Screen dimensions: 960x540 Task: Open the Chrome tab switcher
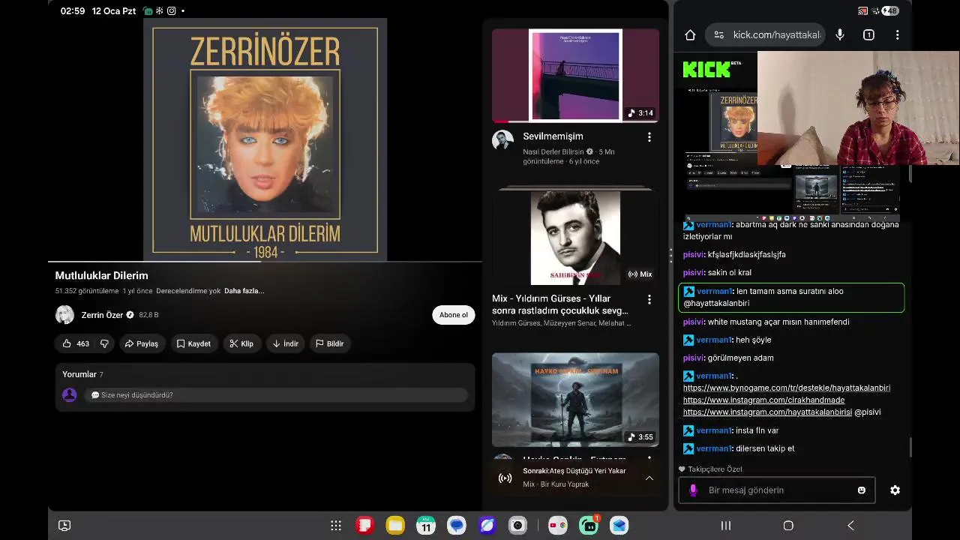868,34
